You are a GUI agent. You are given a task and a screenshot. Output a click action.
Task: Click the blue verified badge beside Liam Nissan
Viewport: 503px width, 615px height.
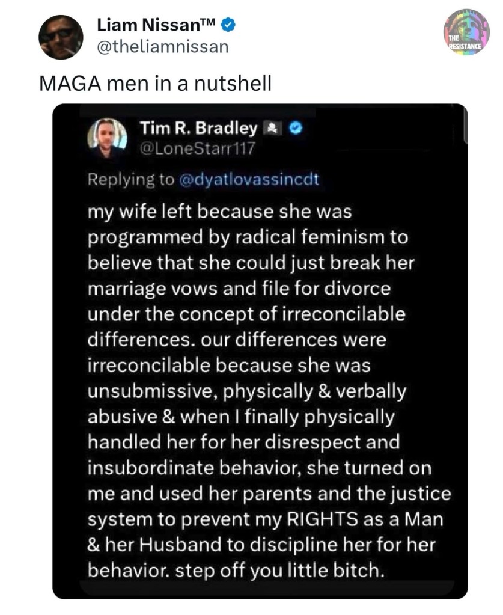click(228, 26)
